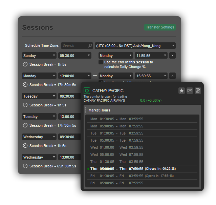Toggle Daily Change % checkbox under Sunday session
The image size is (216, 205).
coord(101,62)
